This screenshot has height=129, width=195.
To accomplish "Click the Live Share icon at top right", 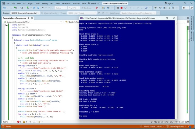I will (192, 8).
